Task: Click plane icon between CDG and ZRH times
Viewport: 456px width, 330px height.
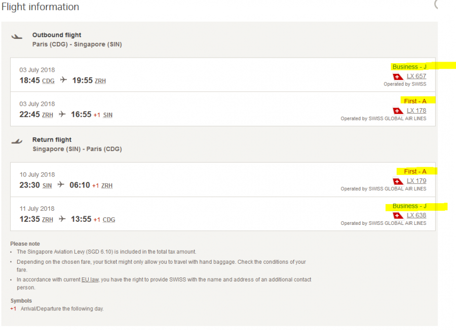Action: pos(63,80)
